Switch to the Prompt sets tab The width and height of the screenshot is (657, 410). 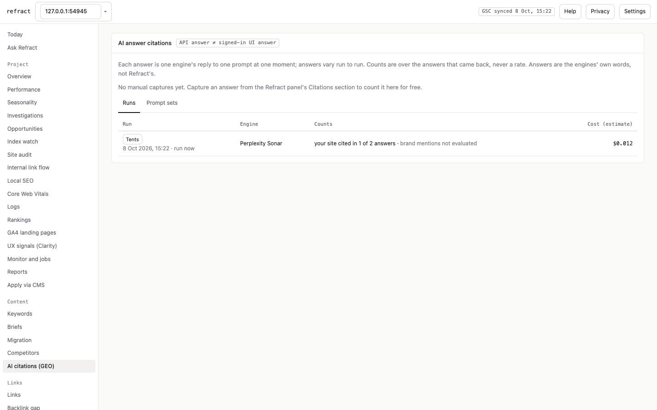[162, 103]
